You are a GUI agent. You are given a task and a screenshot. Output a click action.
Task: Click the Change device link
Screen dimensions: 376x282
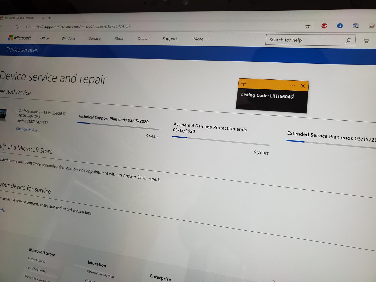click(26, 129)
